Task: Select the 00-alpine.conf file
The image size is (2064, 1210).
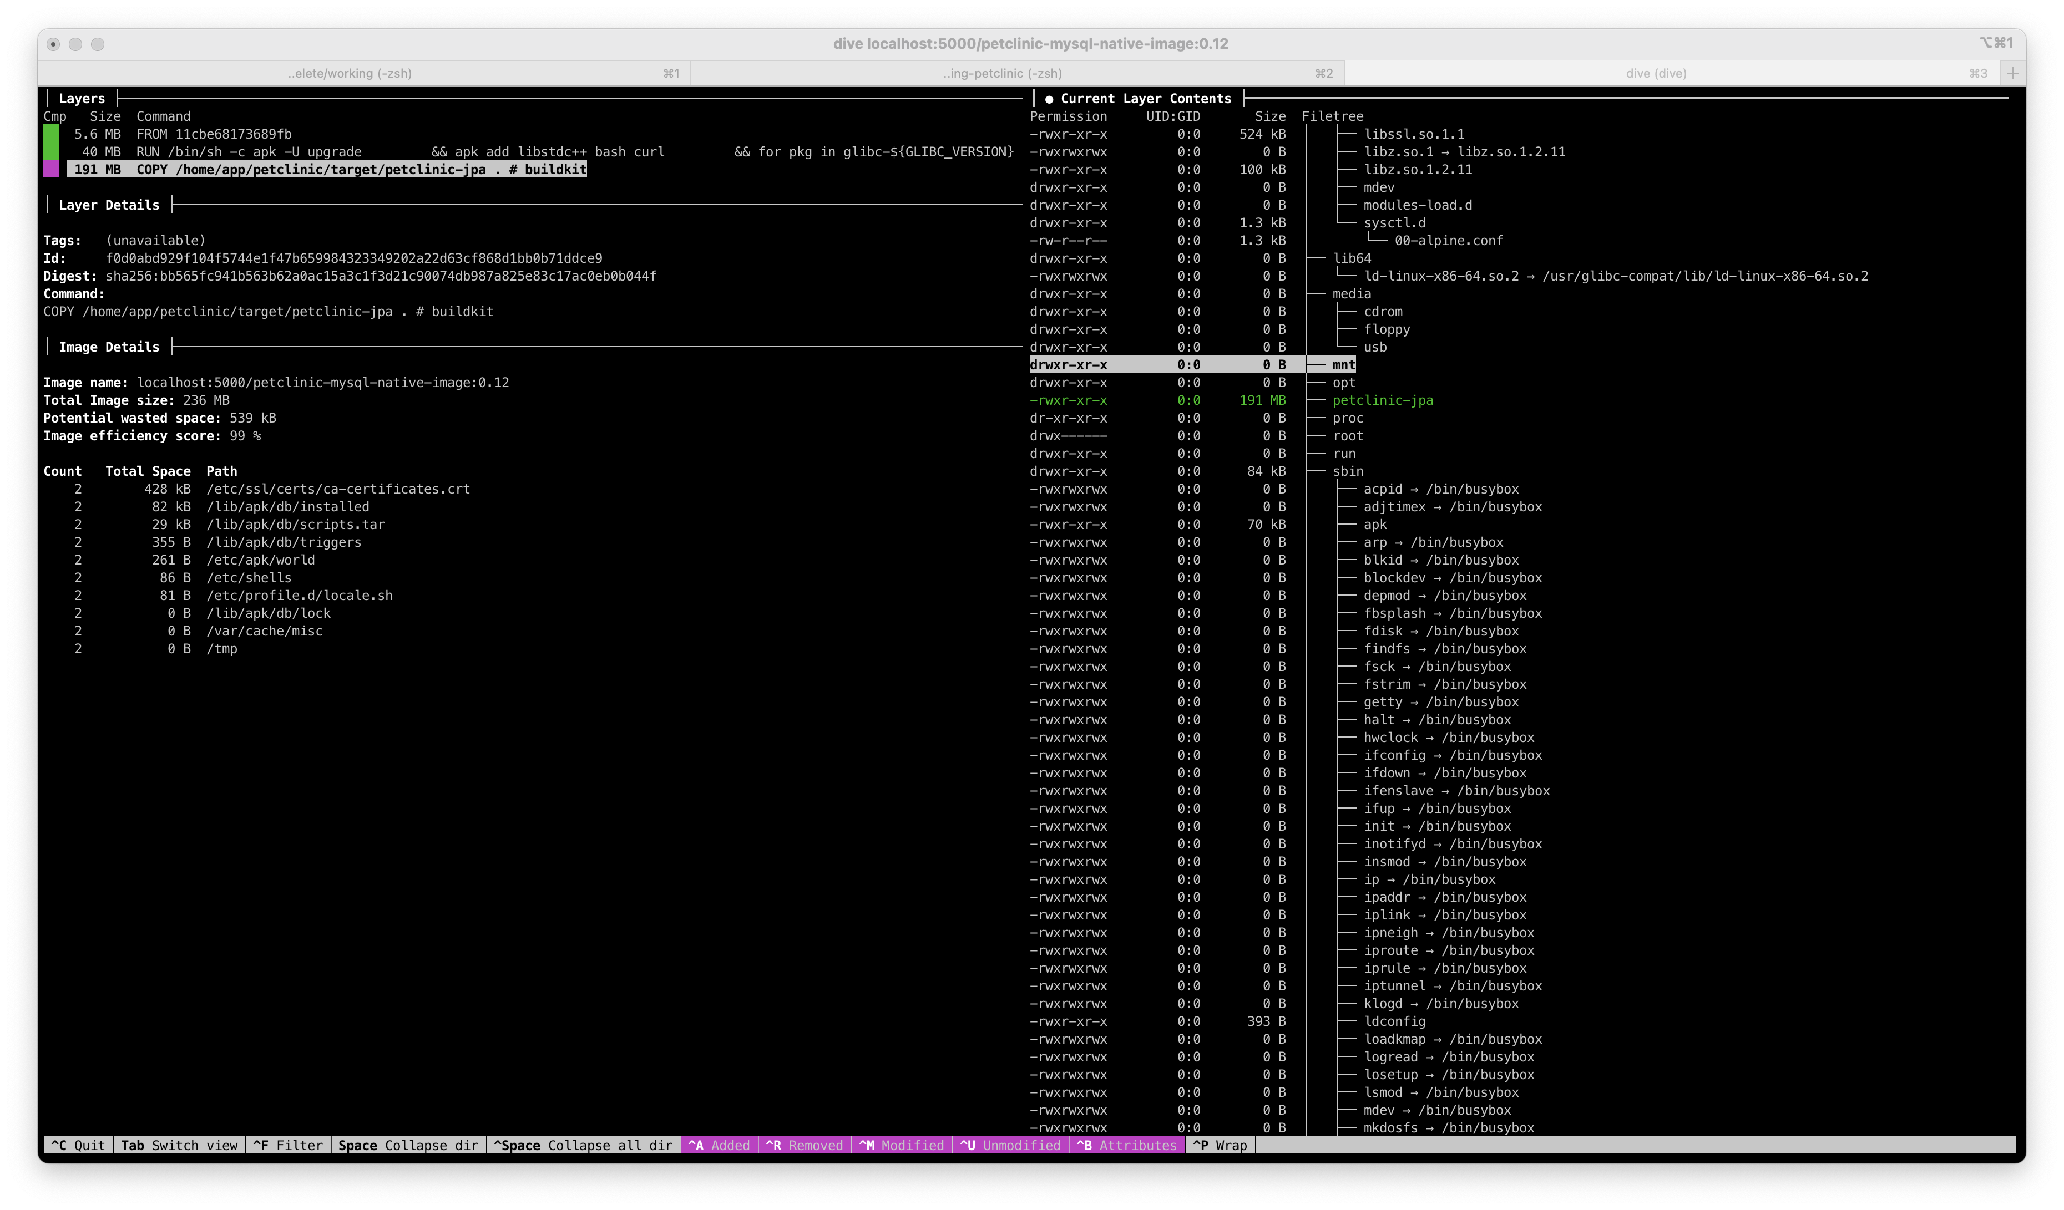Action: 1448,241
